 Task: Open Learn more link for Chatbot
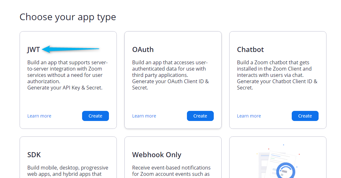pos(249,116)
